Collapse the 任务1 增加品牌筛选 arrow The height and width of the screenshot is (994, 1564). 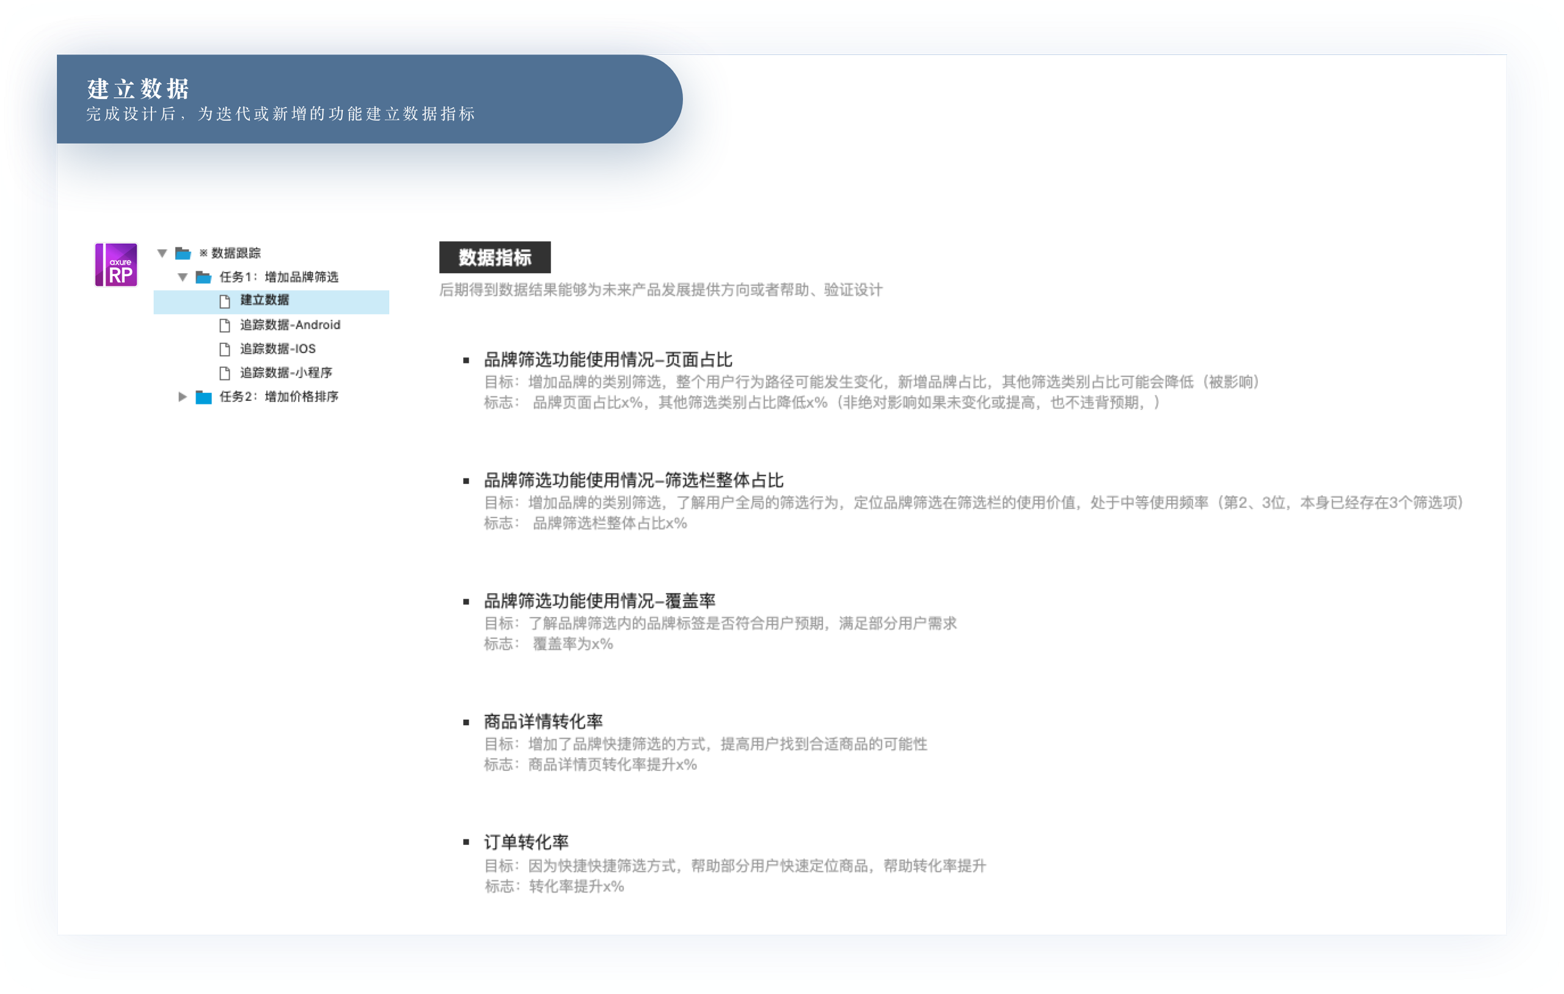click(x=183, y=277)
